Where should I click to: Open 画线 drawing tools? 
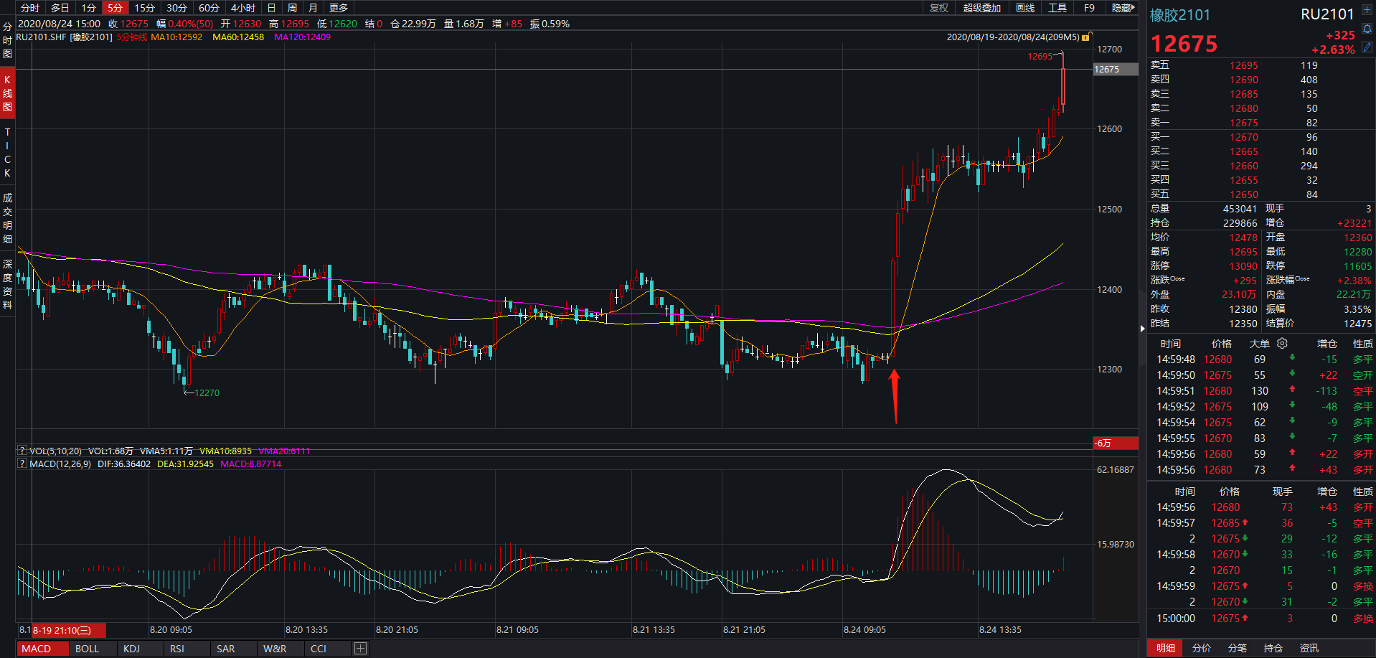1025,8
